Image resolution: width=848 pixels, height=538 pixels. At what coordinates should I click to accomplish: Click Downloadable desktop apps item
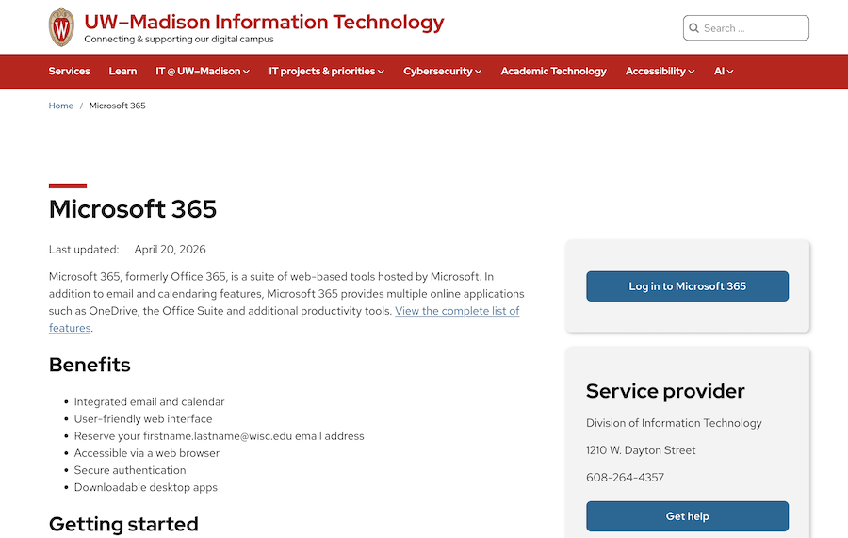145,487
